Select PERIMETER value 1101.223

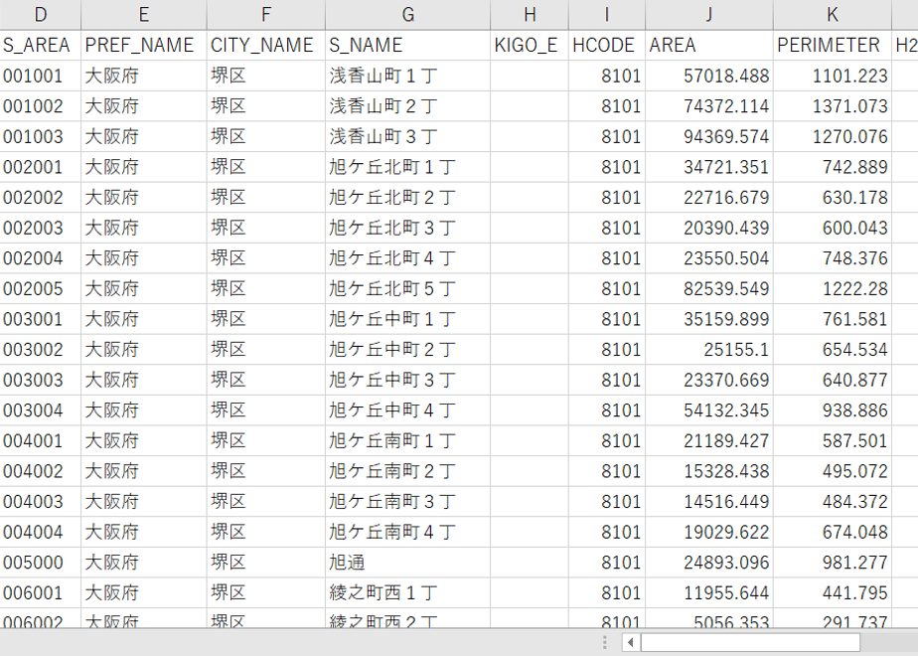pyautogui.click(x=833, y=76)
